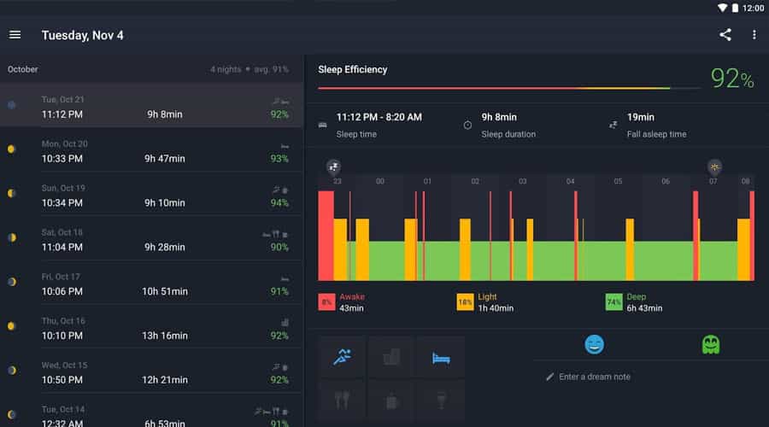This screenshot has height=427, width=769.
Task: Toggle the alcohol wine glass tag
Action: click(440, 400)
